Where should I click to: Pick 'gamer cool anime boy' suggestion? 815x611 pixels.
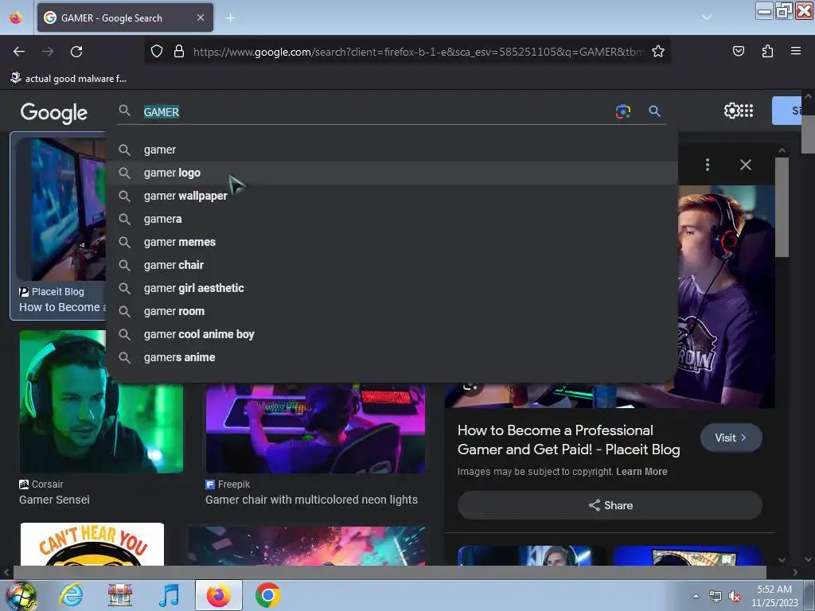(392, 334)
